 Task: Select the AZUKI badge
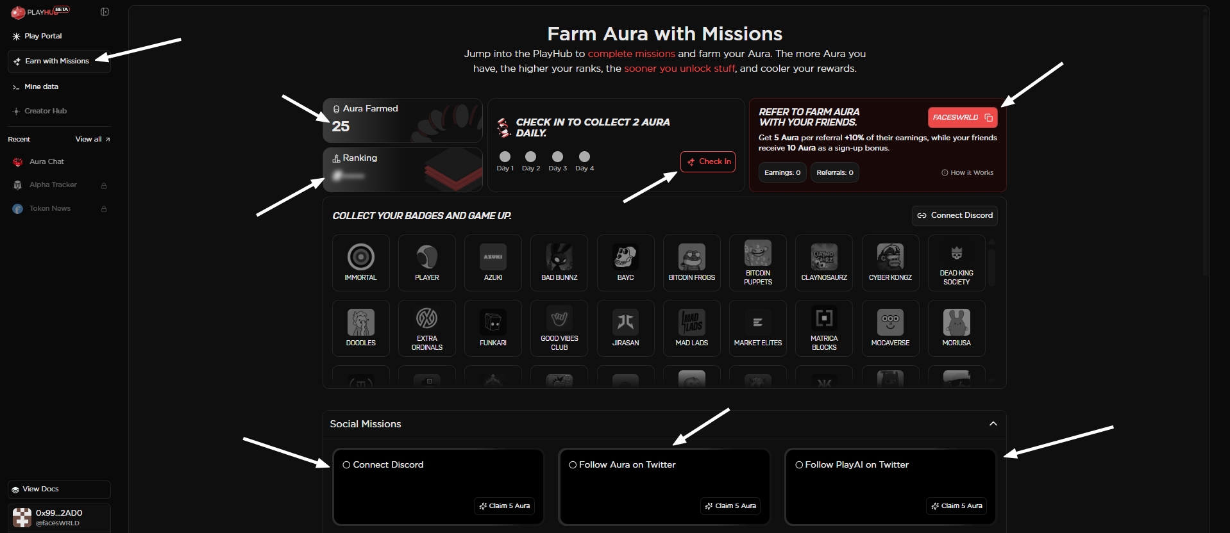[493, 263]
